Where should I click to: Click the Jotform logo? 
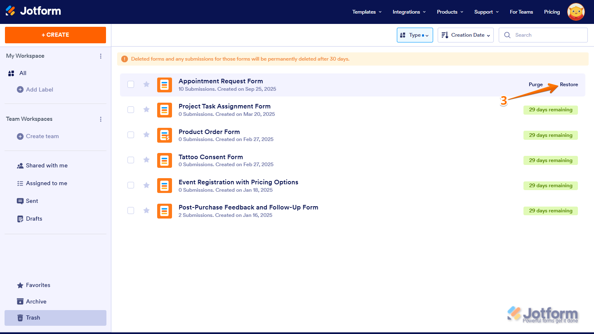click(33, 11)
